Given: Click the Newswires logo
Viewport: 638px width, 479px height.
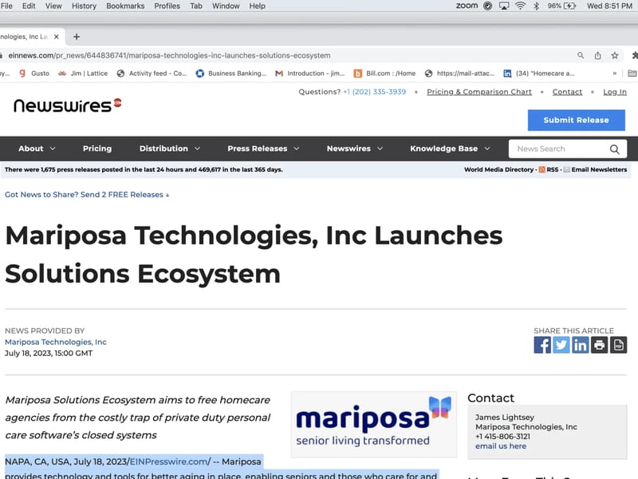Looking at the screenshot, I should [x=68, y=105].
